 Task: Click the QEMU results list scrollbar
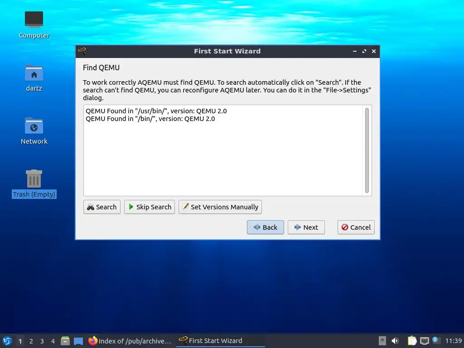367,150
